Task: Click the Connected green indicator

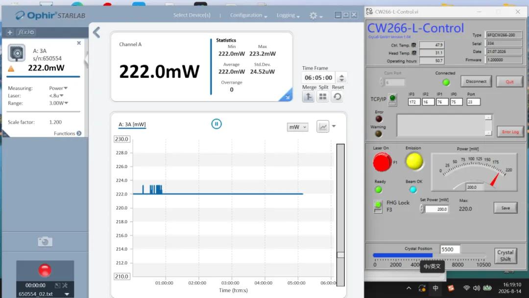Action: (x=446, y=82)
